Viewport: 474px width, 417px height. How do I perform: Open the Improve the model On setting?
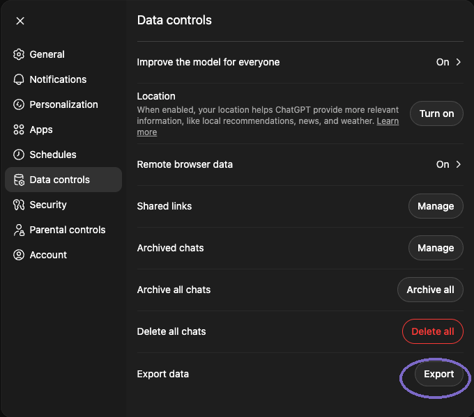coord(443,62)
